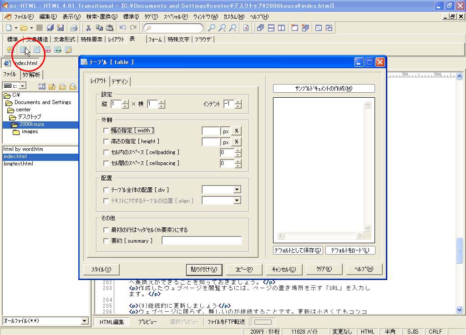Image resolution: width=466 pixels, height=335 pixels.
Task: Click the Paste clipboard icon
Action: pyautogui.click(x=110, y=28)
